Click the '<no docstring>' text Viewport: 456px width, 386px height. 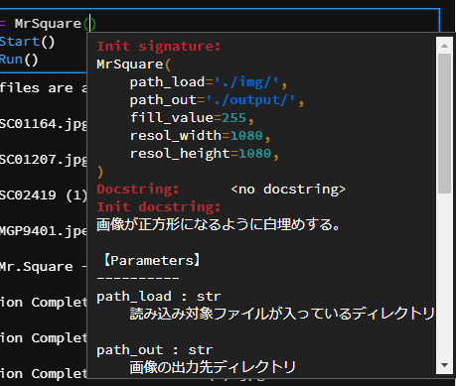pyautogui.click(x=288, y=190)
